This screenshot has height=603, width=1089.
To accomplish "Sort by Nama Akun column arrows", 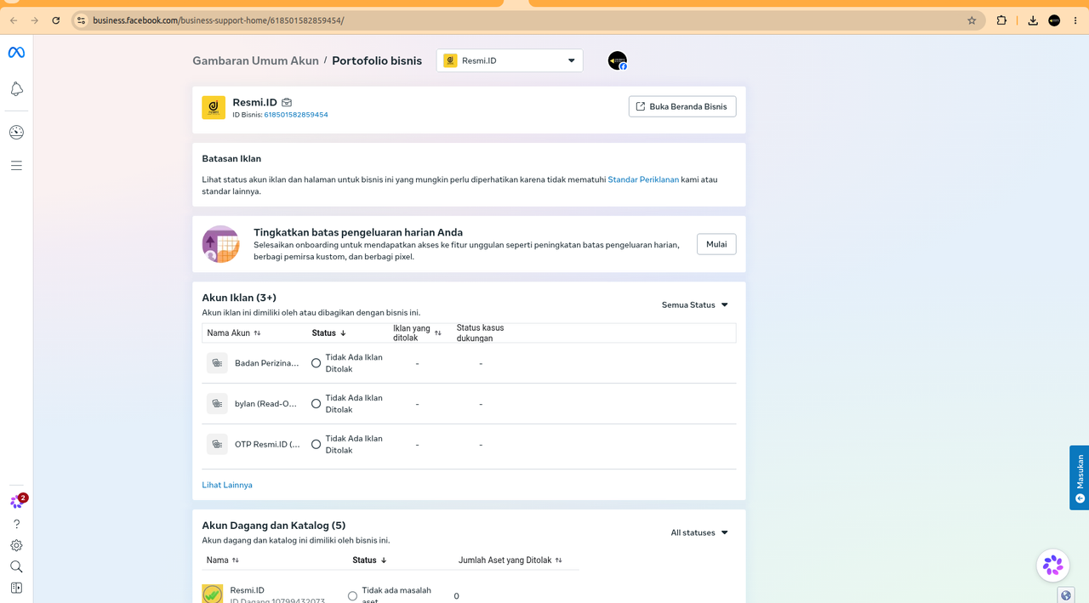I will (x=257, y=333).
